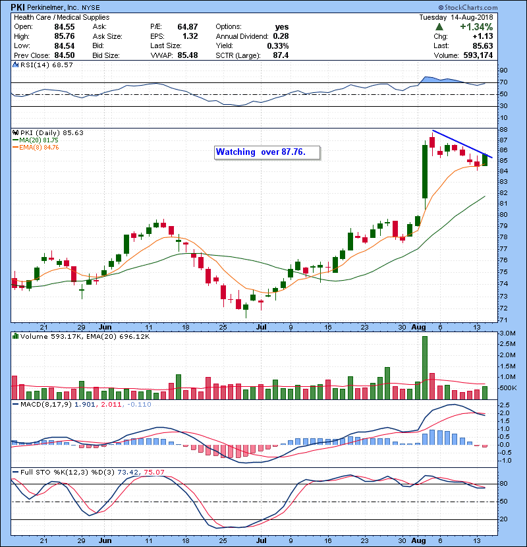Click the 3.0M volume axis label
527x547 pixels.
[507, 333]
